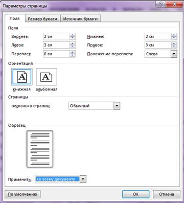Open the Размер бумаги tab
Image resolution: width=184 pixels, height=203 pixels.
42,19
